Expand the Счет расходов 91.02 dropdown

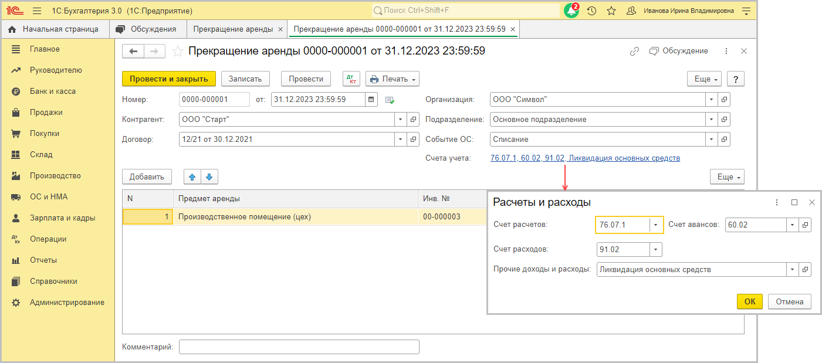655,250
